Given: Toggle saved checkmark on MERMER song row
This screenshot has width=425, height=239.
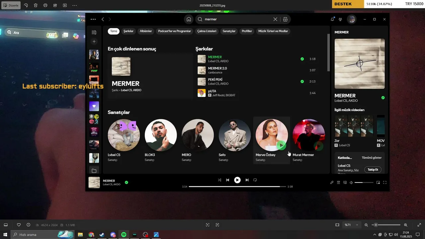Looking at the screenshot, I should (x=302, y=59).
